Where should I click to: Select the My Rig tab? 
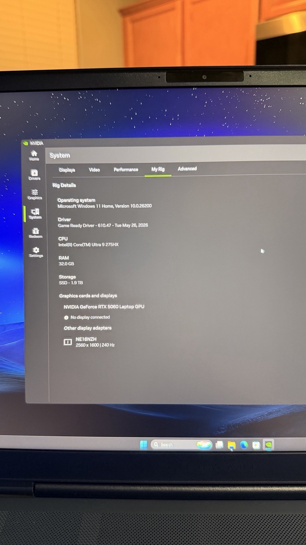158,169
